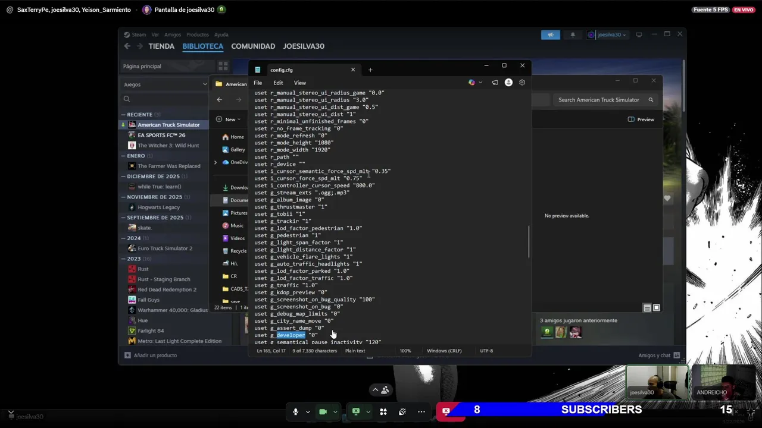The width and height of the screenshot is (762, 428).
Task: Collapse the NOVIEMBRE DE 2025 section
Action: pyautogui.click(x=123, y=197)
